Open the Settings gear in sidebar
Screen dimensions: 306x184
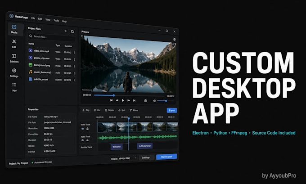coord(14,72)
